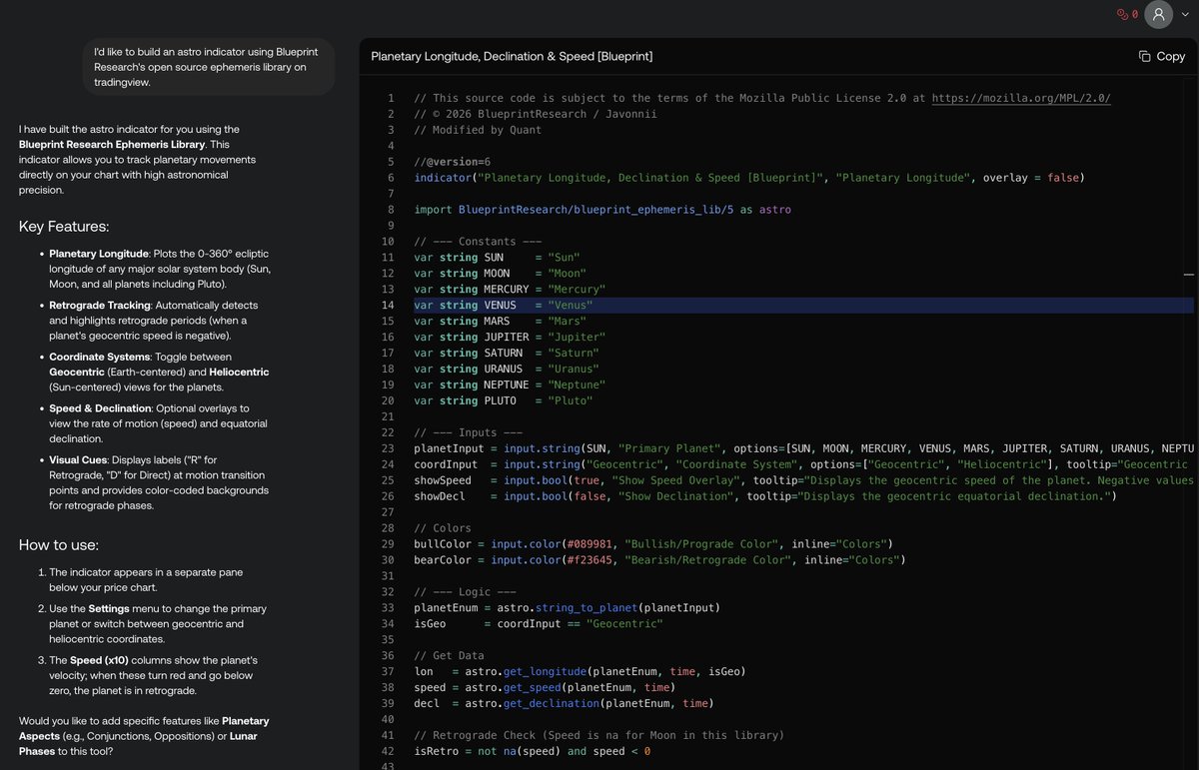This screenshot has height=770, width=1199.
Task: Open the user profile avatar
Action: pyautogui.click(x=1158, y=14)
